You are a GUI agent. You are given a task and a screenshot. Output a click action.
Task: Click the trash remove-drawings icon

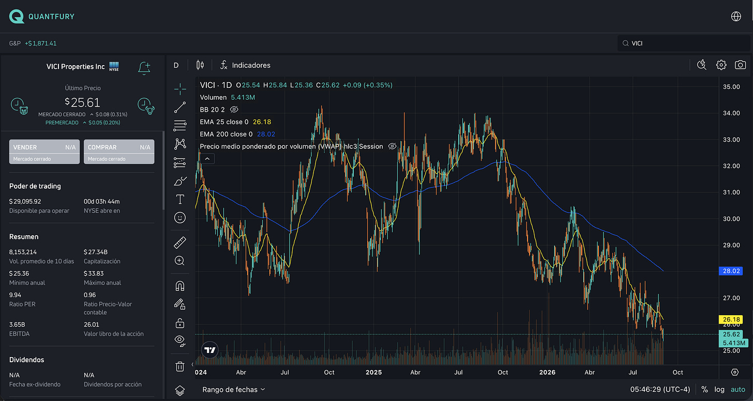[180, 366]
